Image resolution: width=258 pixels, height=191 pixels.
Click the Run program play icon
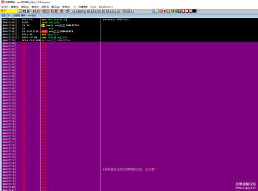tap(34, 11)
